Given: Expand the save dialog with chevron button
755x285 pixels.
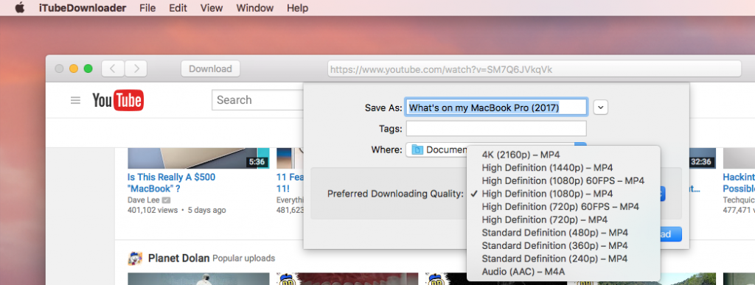Looking at the screenshot, I should pyautogui.click(x=600, y=108).
